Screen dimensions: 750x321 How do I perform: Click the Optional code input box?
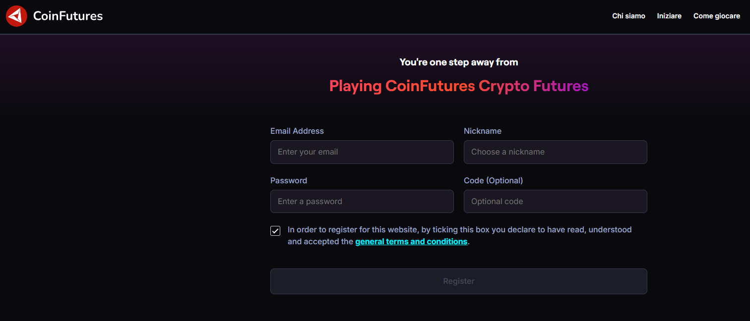click(x=555, y=202)
